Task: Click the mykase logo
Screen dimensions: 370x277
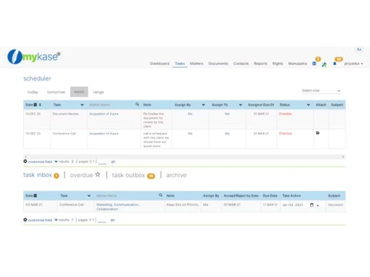Action: coord(34,57)
